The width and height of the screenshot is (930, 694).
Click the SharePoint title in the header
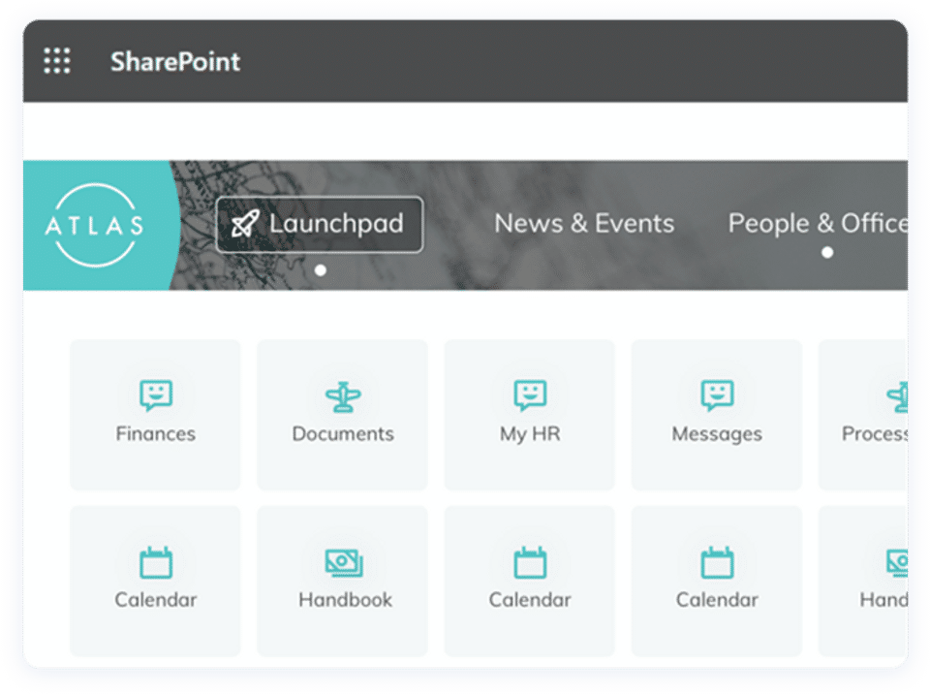coord(175,62)
